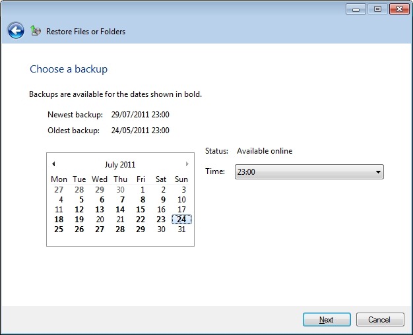Maximize the restore wizard window
Screen dimensions: 413x335
coord(377,9)
